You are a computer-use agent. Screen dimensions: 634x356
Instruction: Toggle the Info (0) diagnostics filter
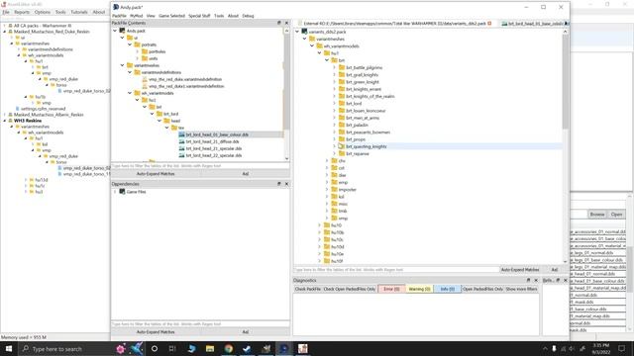447,289
